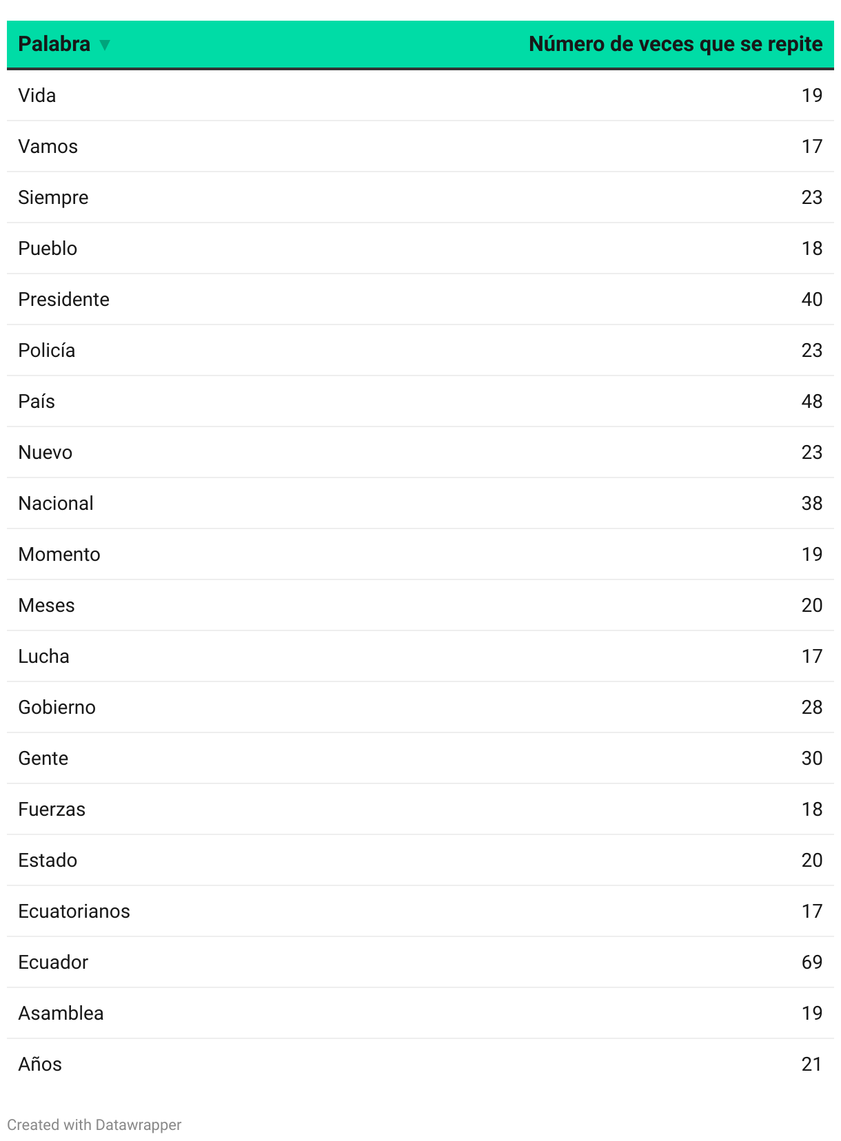The image size is (841, 1141).
Task: Click the Presidente row
Action: (x=420, y=299)
